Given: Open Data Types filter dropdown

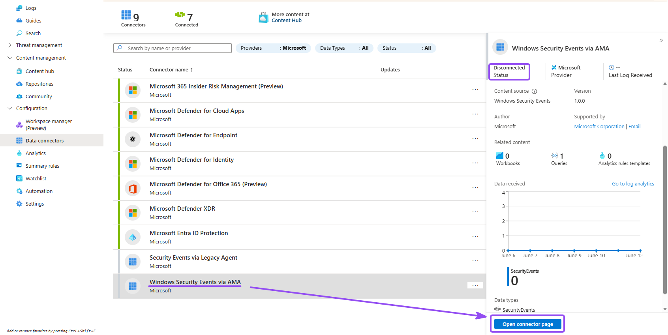Looking at the screenshot, I should point(344,48).
